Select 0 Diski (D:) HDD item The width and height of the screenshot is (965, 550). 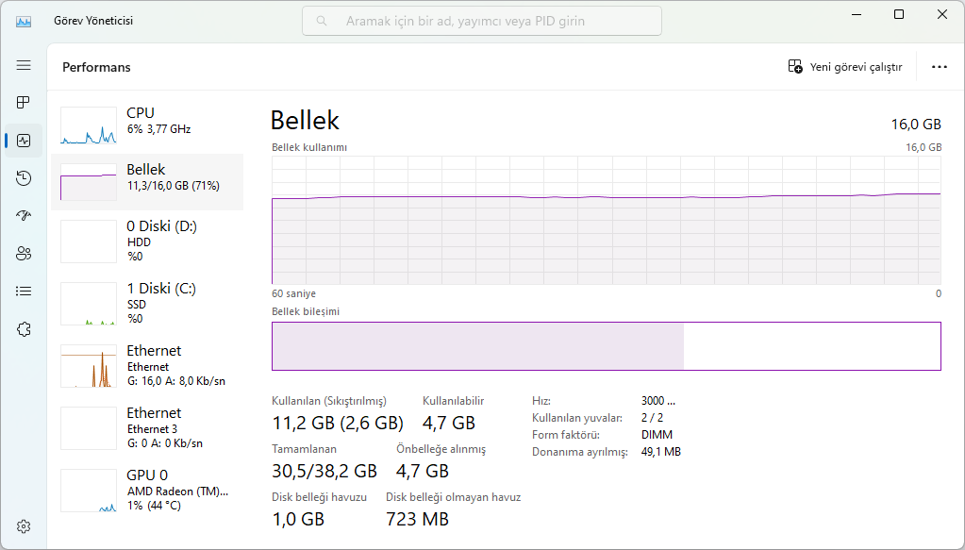point(146,241)
